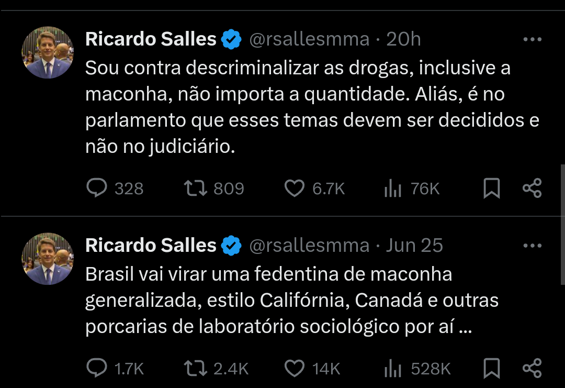The height and width of the screenshot is (388, 565).
Task: View analytics of tweet with 76K views
Action: (x=392, y=189)
